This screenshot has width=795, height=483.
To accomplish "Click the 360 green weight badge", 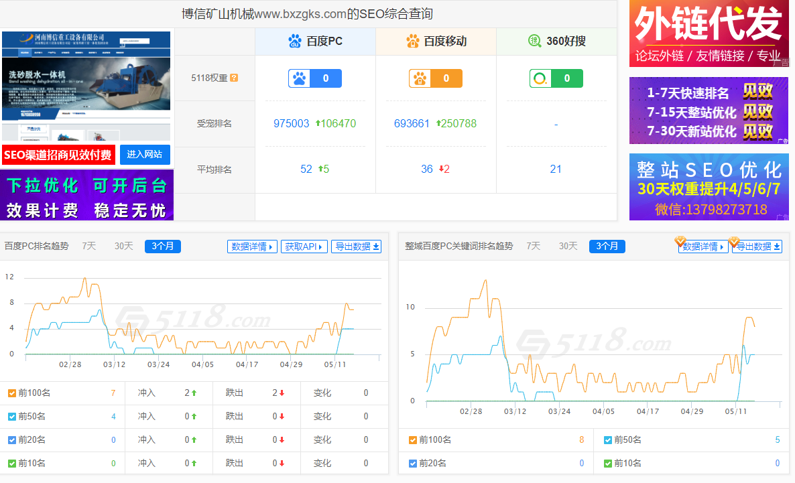I will pyautogui.click(x=556, y=78).
